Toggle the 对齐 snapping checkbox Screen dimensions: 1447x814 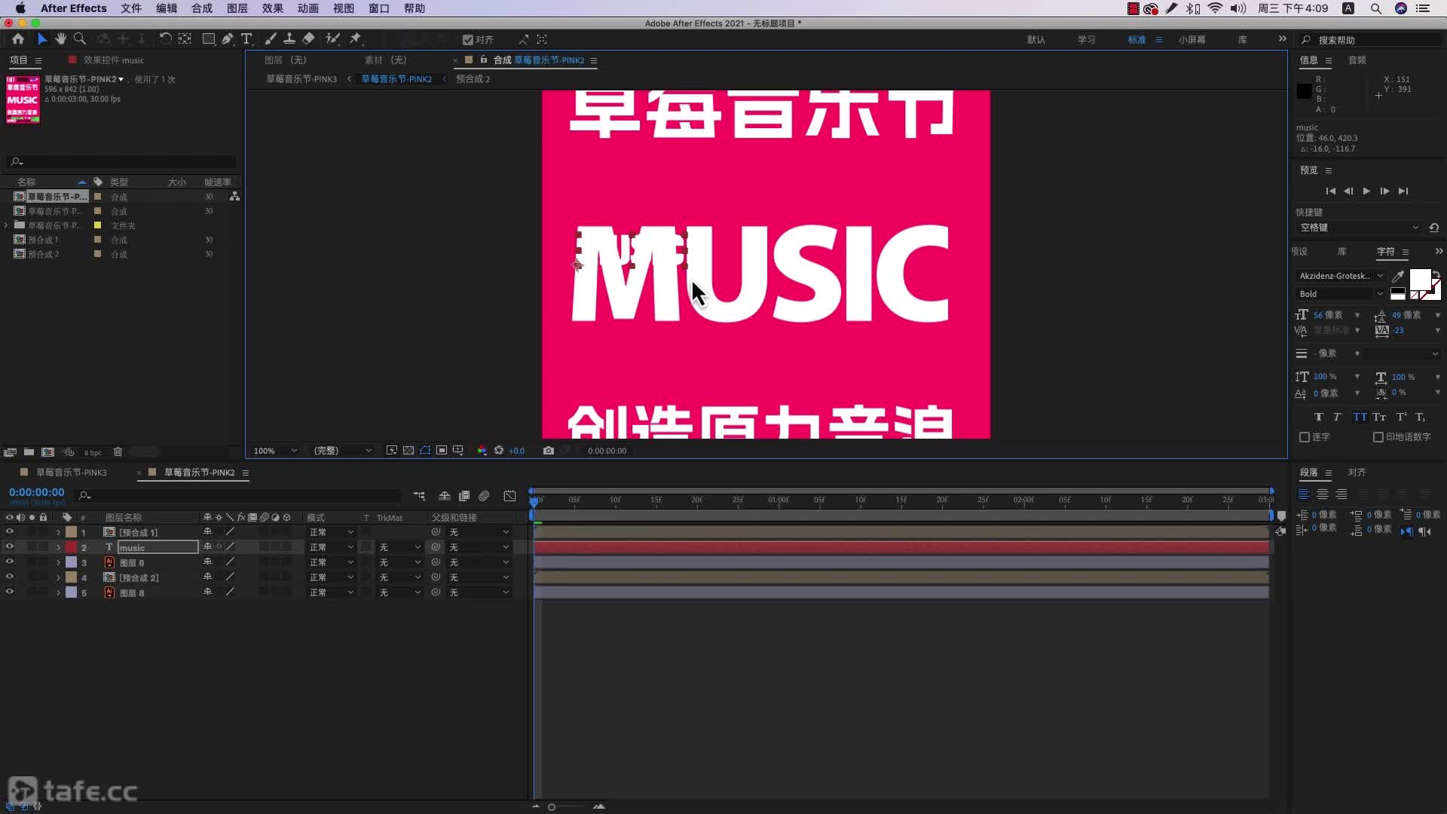(x=468, y=40)
